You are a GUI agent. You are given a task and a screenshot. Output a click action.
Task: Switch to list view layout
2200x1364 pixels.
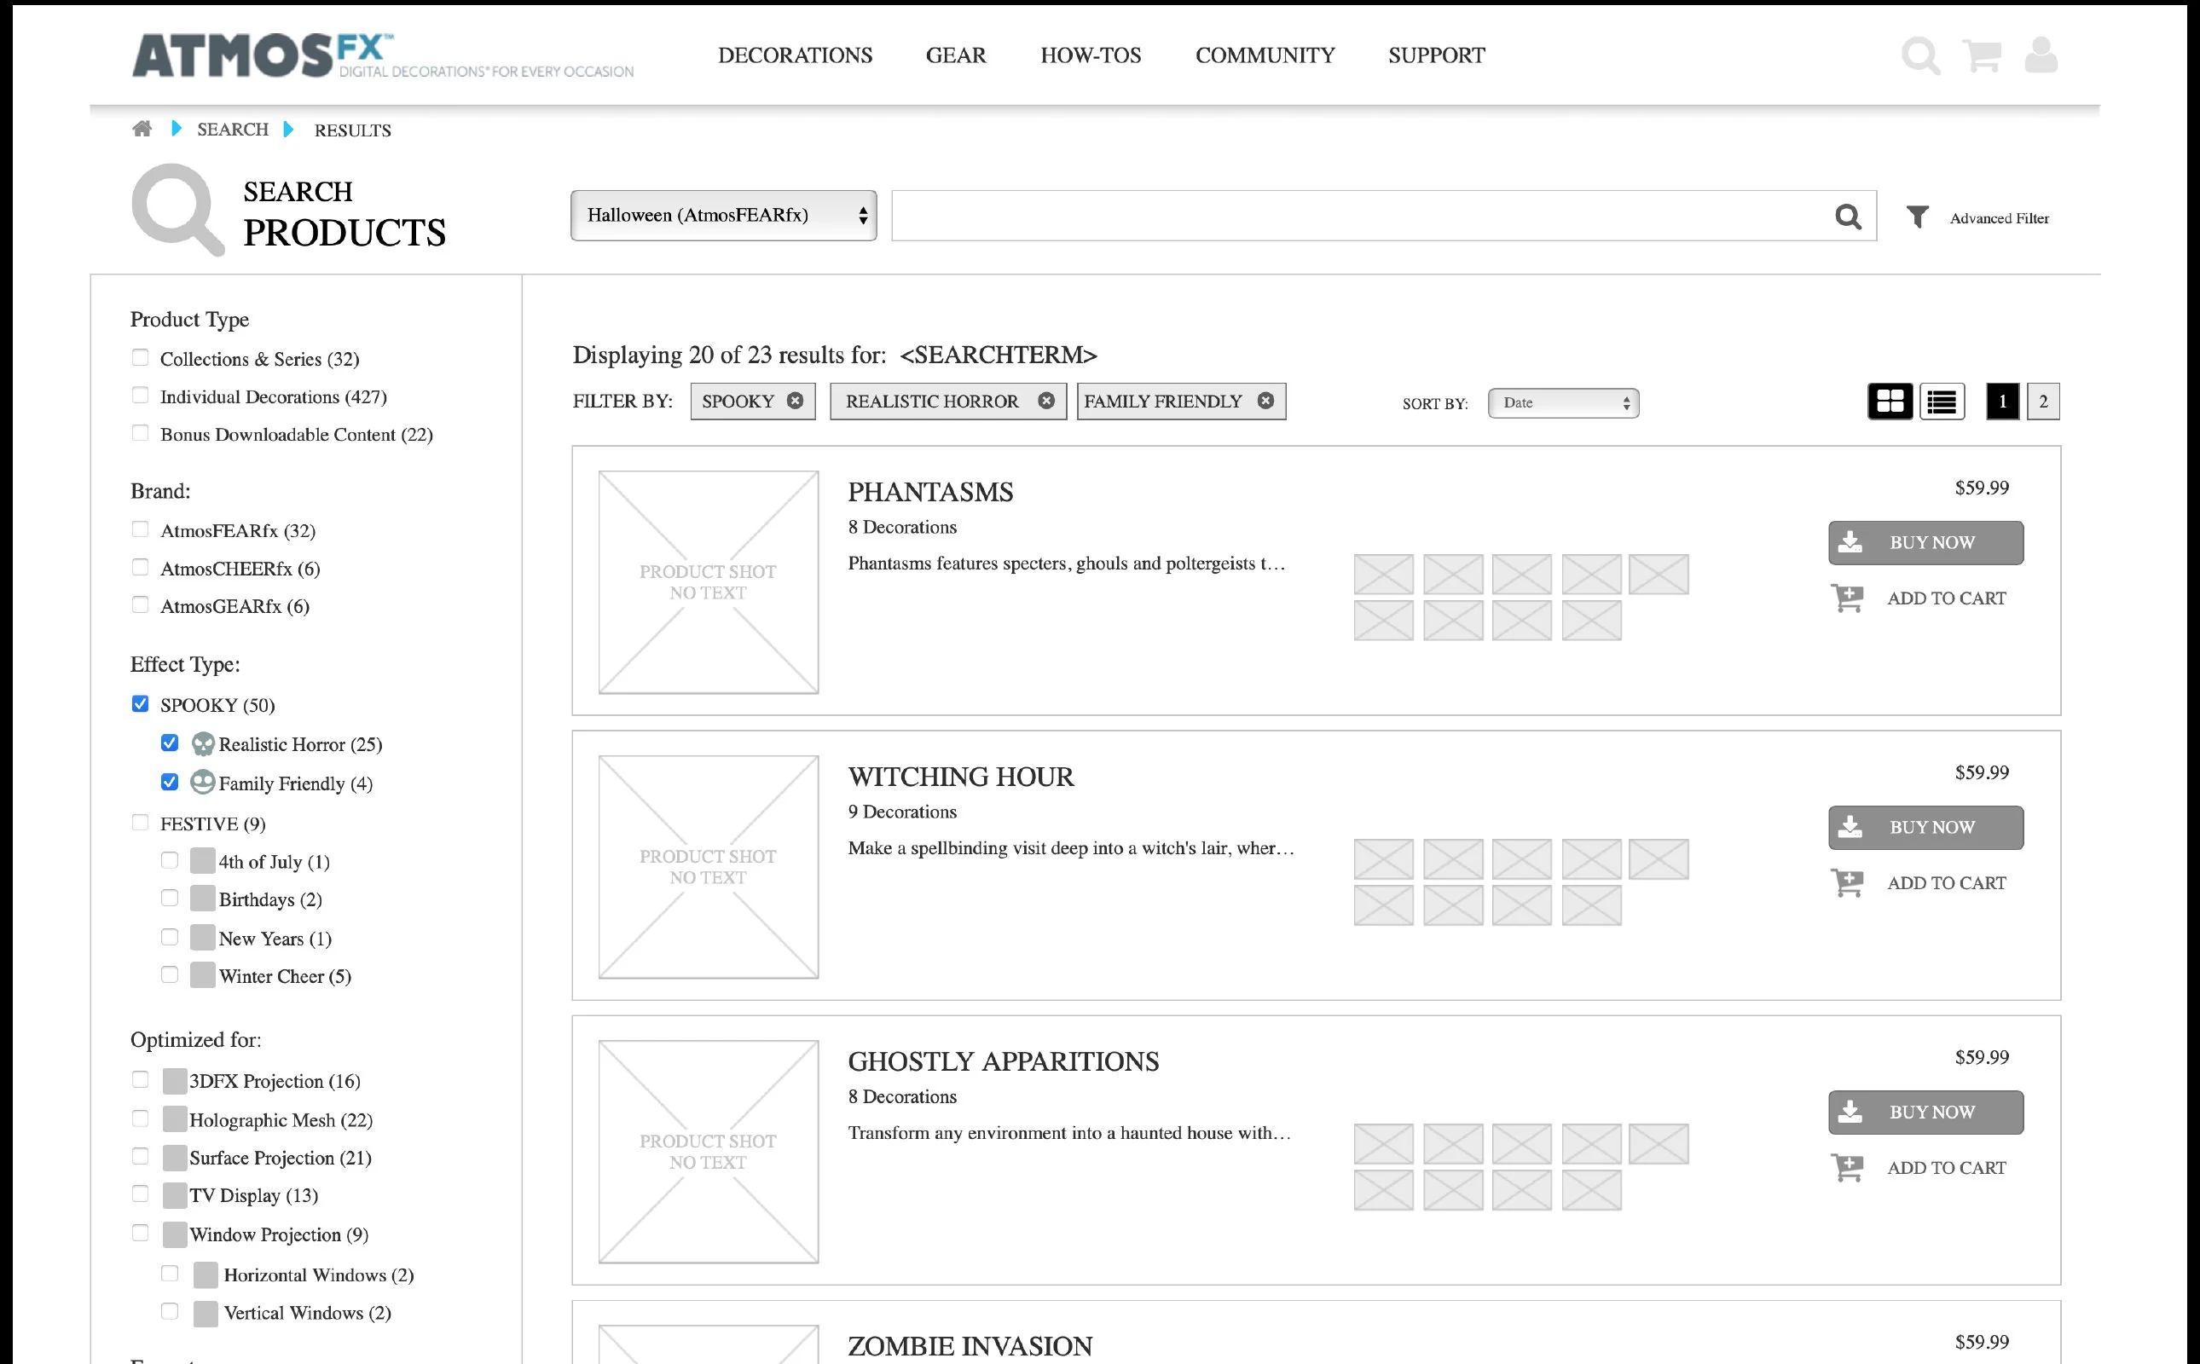(x=1942, y=402)
